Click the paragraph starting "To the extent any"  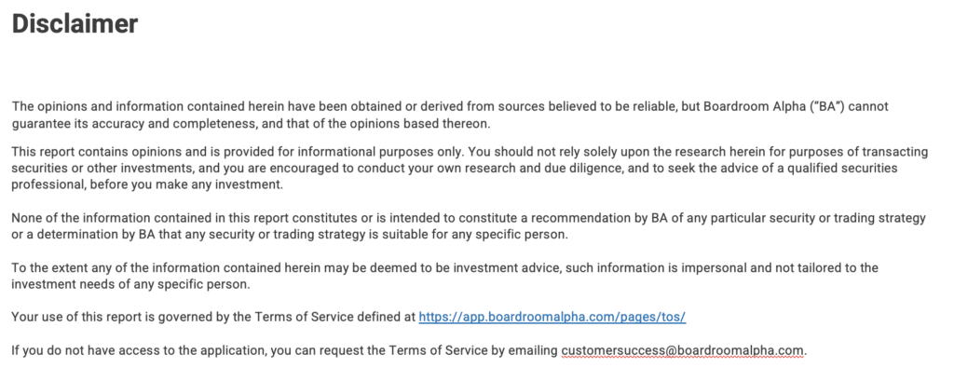pyautogui.click(x=444, y=276)
